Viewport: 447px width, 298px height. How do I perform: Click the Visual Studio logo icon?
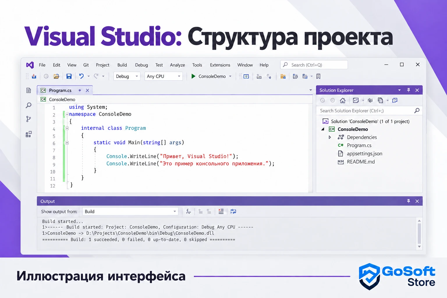pyautogui.click(x=30, y=65)
